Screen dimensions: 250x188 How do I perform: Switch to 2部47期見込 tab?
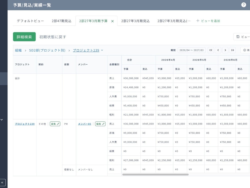pos(61,21)
